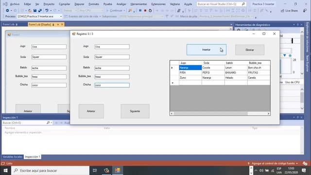
Task: Click the grid's horizontal scrollbar thumb
Action: coord(210,114)
